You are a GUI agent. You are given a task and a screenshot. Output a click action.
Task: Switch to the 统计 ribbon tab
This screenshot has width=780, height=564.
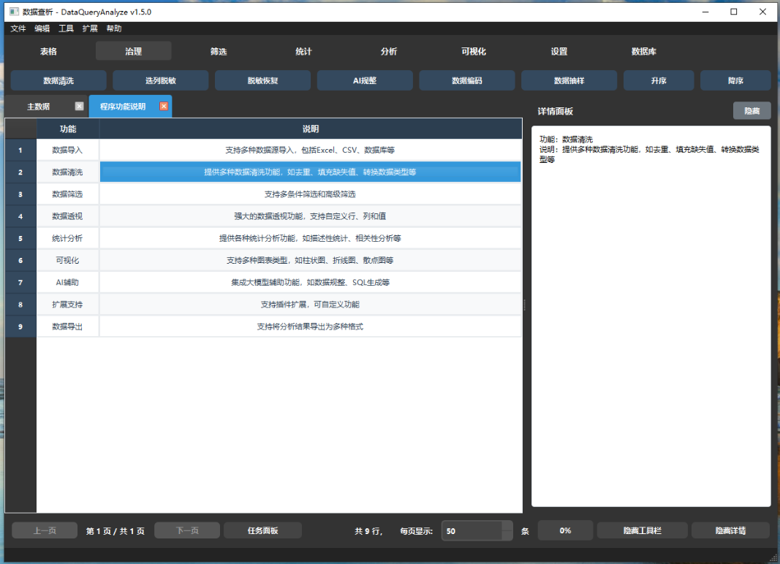tap(303, 51)
